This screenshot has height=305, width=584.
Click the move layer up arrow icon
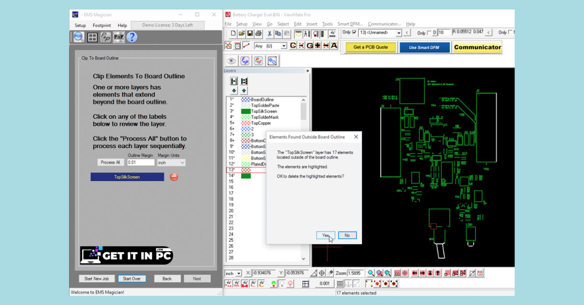tap(244, 91)
